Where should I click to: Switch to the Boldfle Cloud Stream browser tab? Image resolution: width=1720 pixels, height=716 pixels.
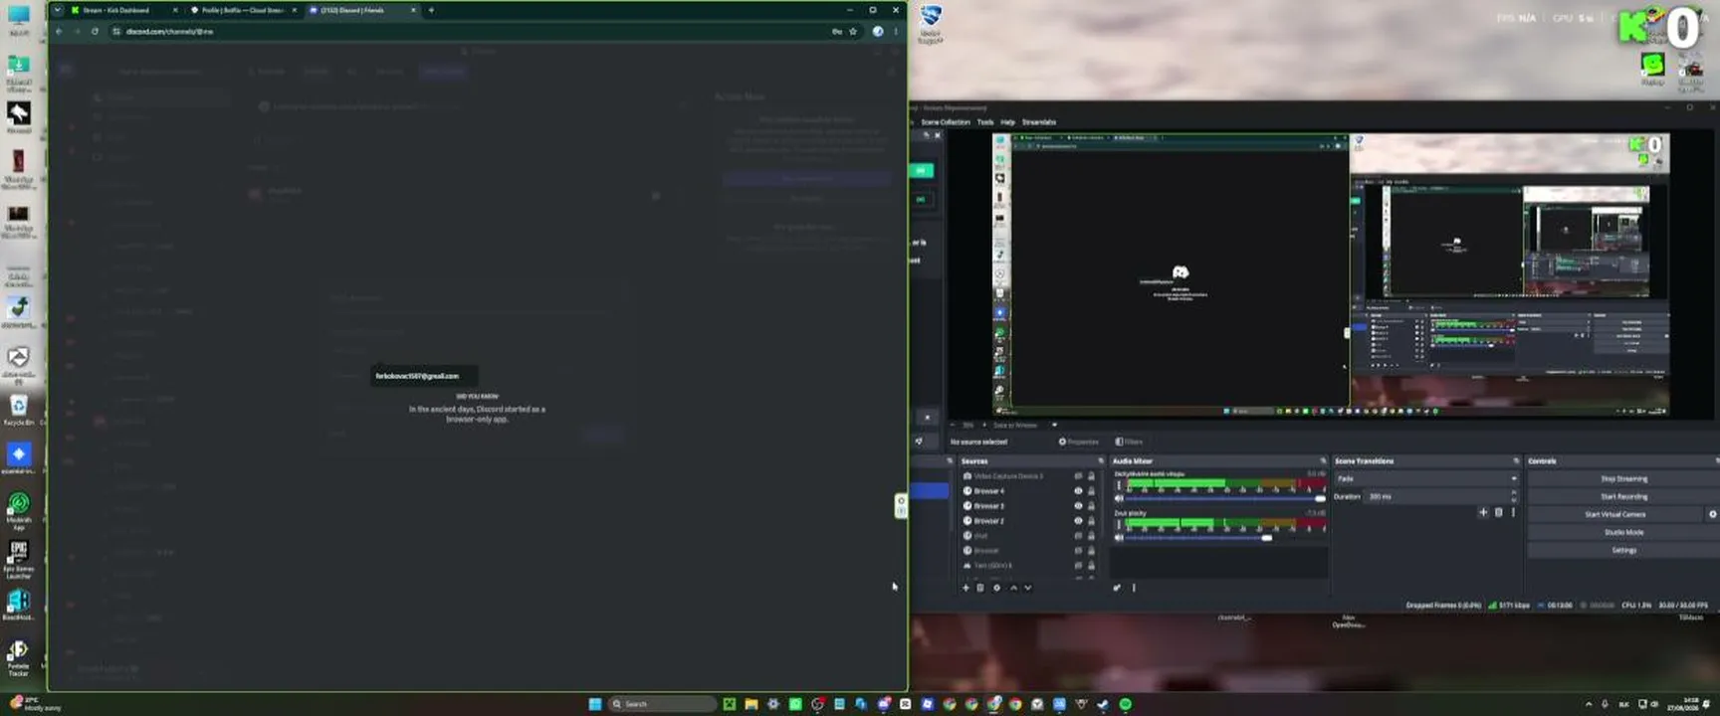tap(245, 10)
